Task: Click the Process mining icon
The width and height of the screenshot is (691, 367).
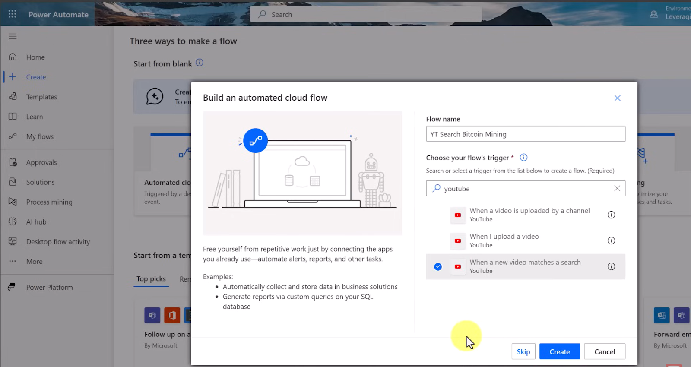Action: pyautogui.click(x=13, y=202)
